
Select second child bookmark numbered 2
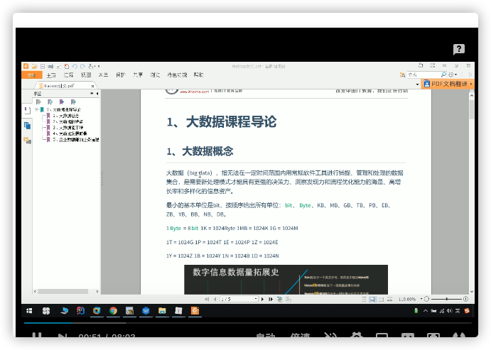click(68, 121)
